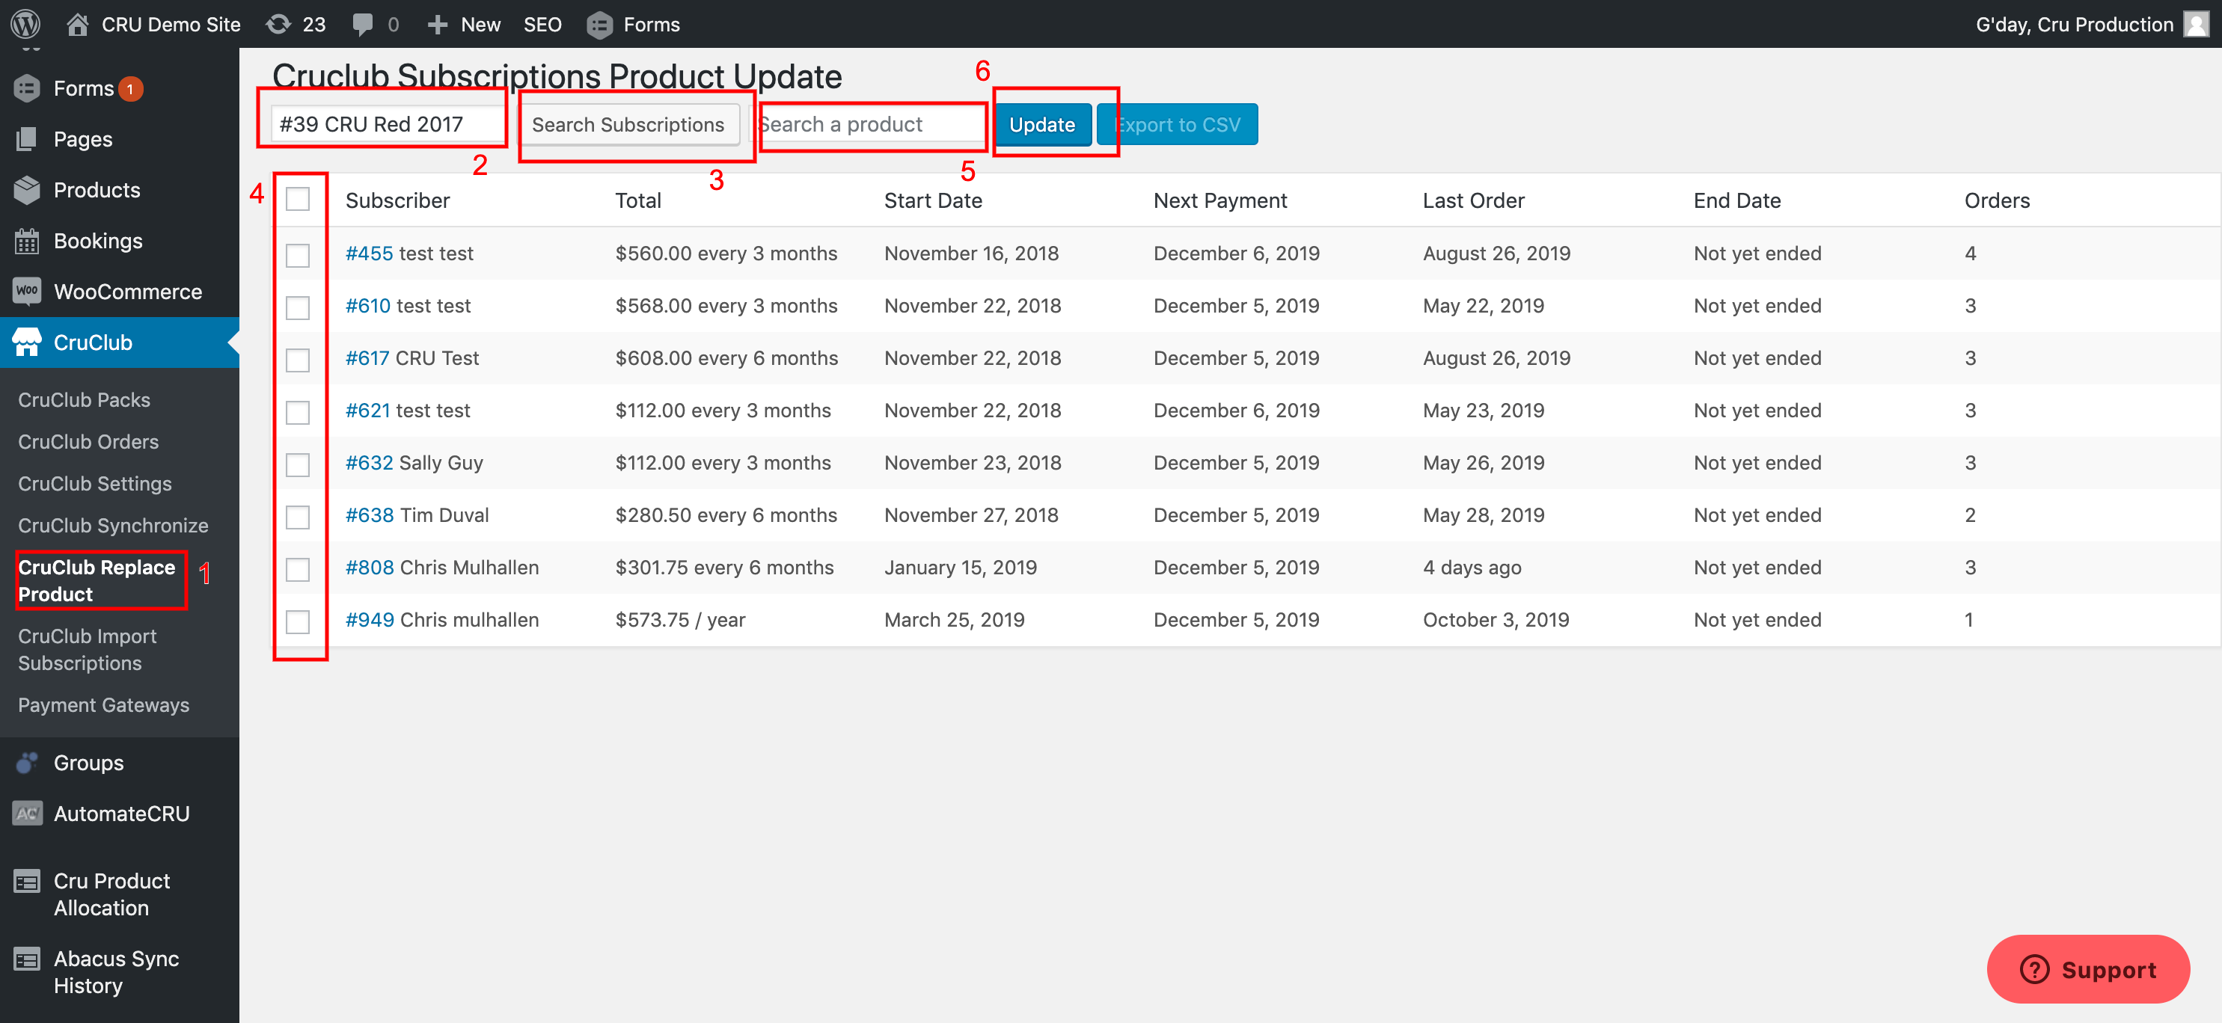Click the blue Update button
This screenshot has height=1023, width=2222.
click(x=1042, y=124)
